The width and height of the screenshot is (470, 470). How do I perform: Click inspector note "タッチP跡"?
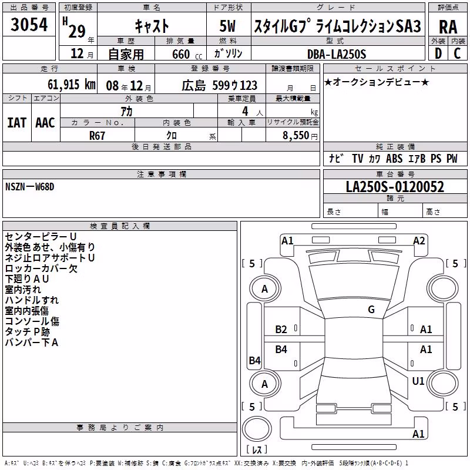click(27, 332)
